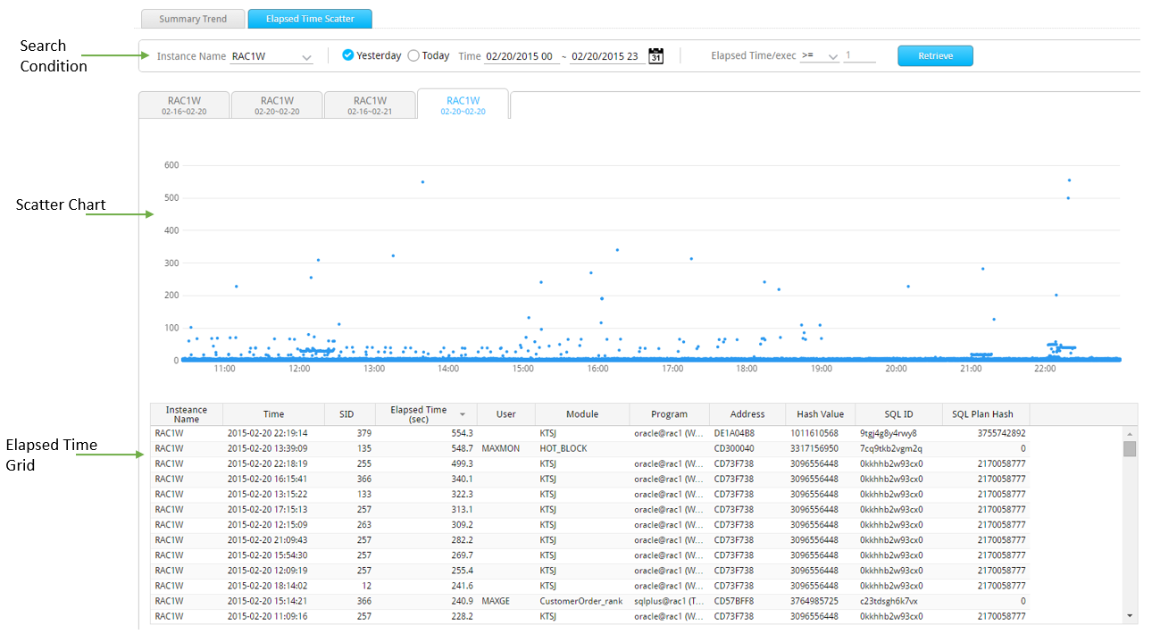Click the Retrieve button
The image size is (1152, 634).
click(935, 56)
